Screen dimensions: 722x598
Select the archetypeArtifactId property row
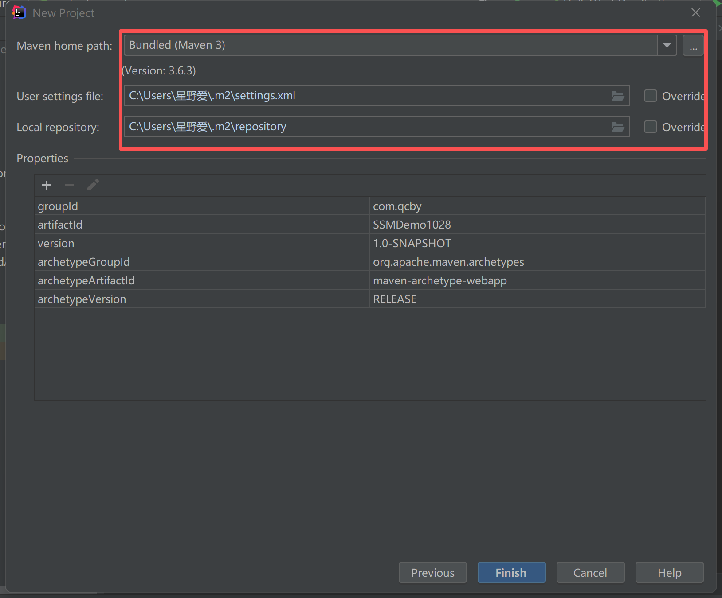[370, 280]
